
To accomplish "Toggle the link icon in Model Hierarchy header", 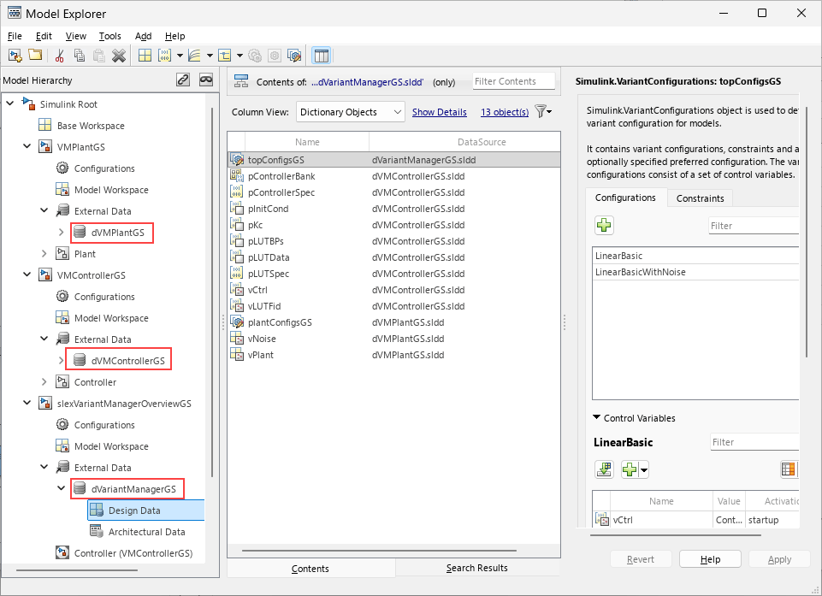I will point(183,80).
